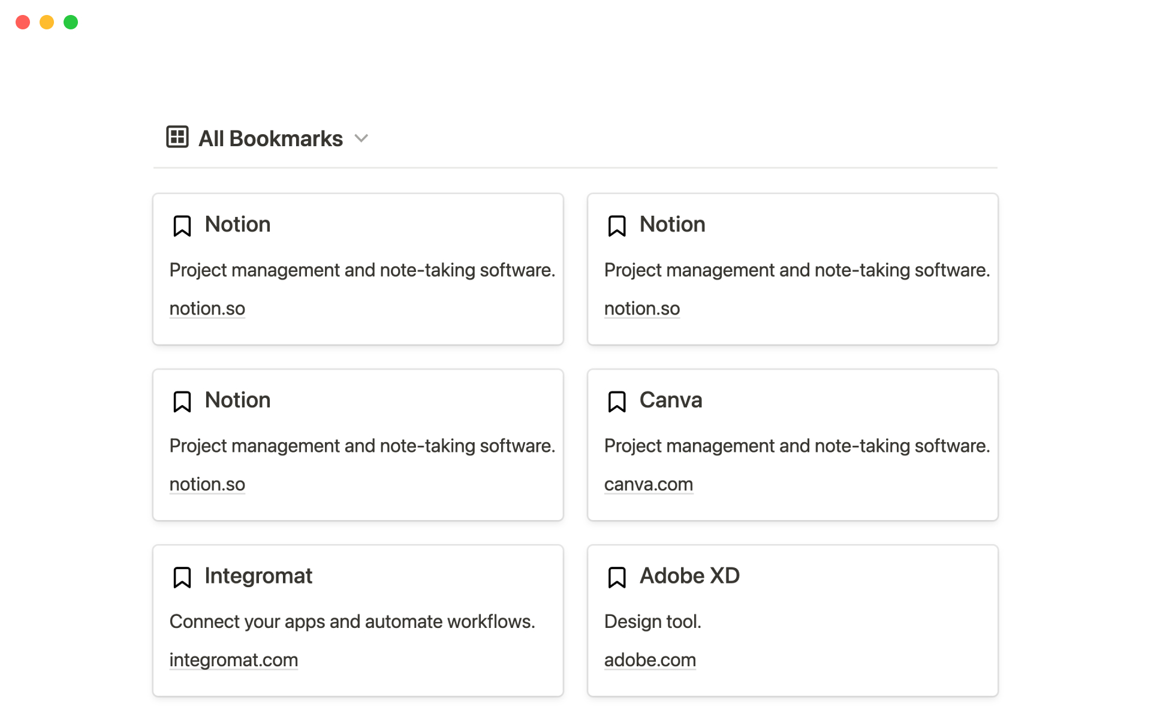The height and width of the screenshot is (719, 1151).
Task: Open the canva.com link
Action: coord(648,484)
